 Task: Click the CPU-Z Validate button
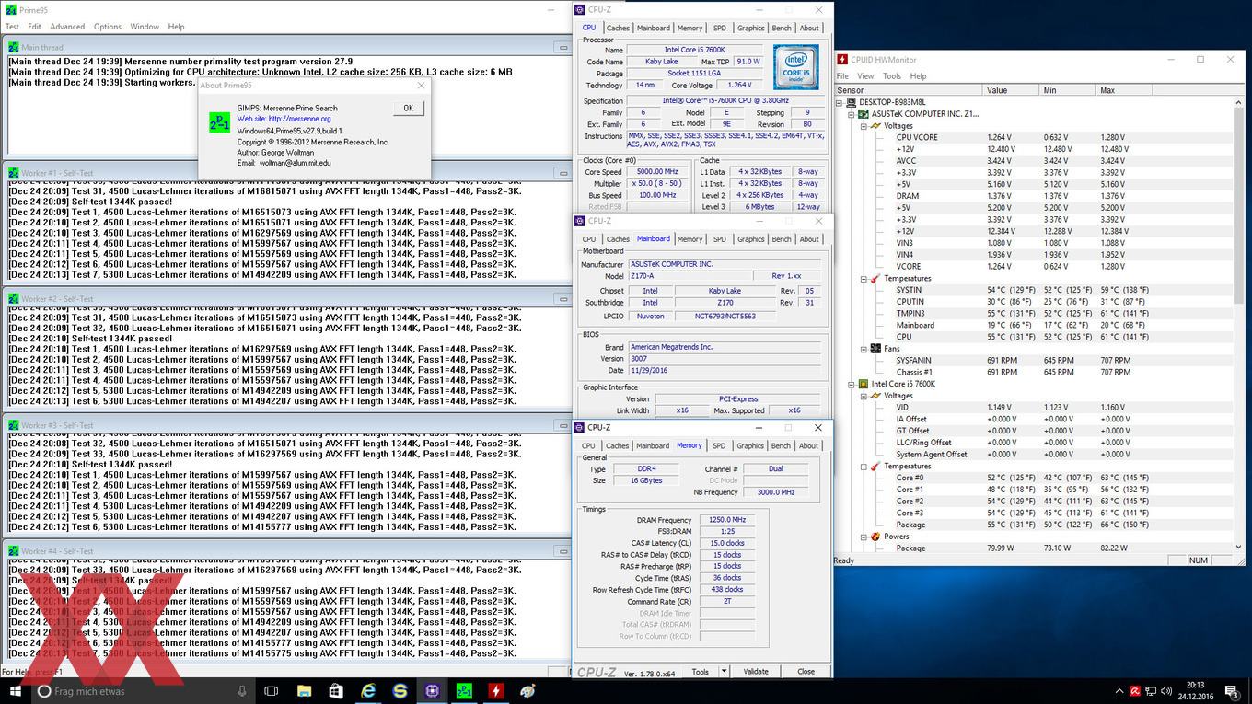coord(756,671)
